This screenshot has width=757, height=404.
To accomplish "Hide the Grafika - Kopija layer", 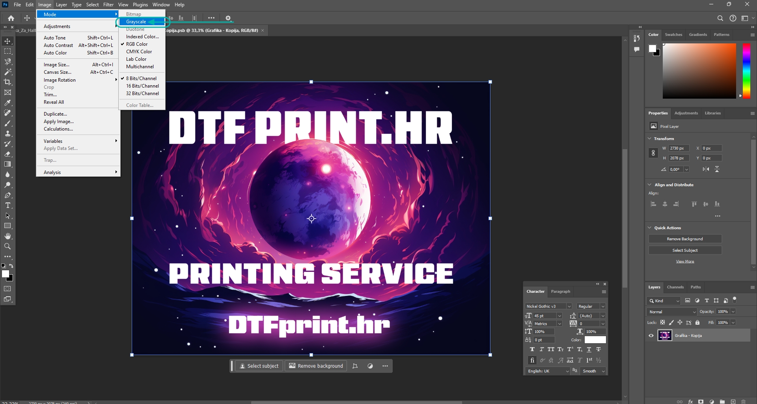I will [651, 336].
